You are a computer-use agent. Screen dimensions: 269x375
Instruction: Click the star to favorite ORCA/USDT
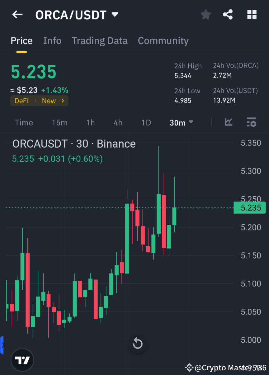[205, 14]
